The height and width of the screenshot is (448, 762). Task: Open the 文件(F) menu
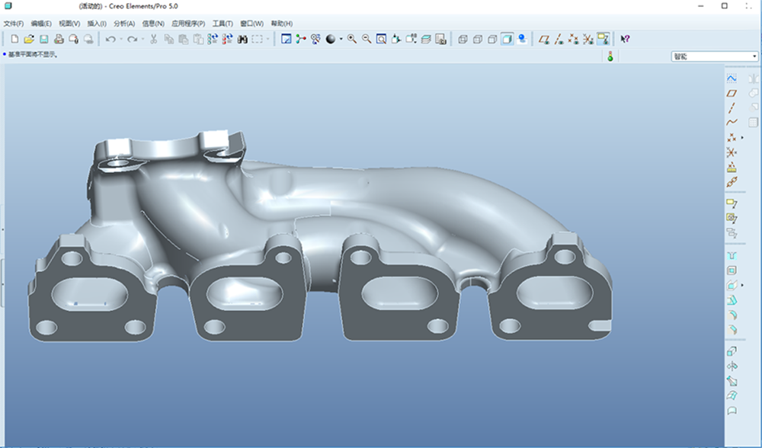(x=14, y=24)
